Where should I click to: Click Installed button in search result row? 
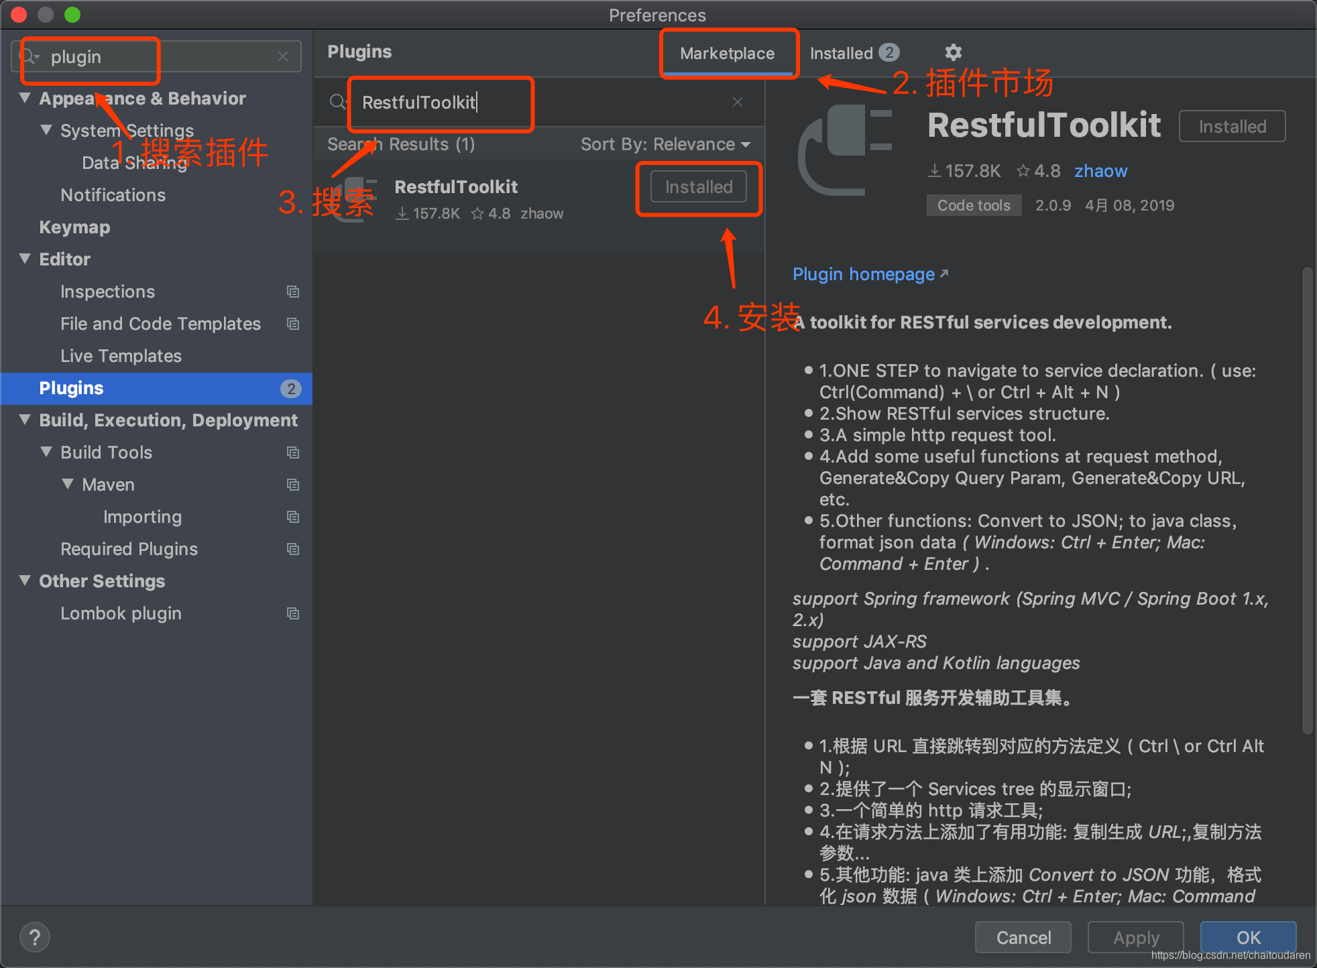coord(698,187)
